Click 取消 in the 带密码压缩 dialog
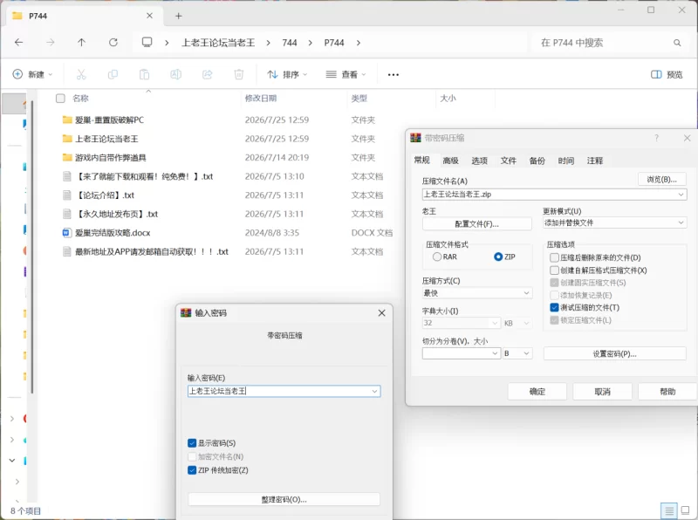698x520 pixels. [602, 392]
